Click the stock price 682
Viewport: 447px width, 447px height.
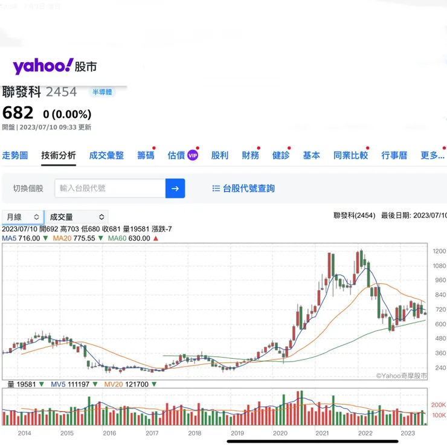click(x=18, y=113)
